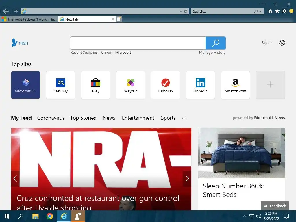Screen dimensions: 296x222
Task: Click the Feedback button
Action: (275, 206)
